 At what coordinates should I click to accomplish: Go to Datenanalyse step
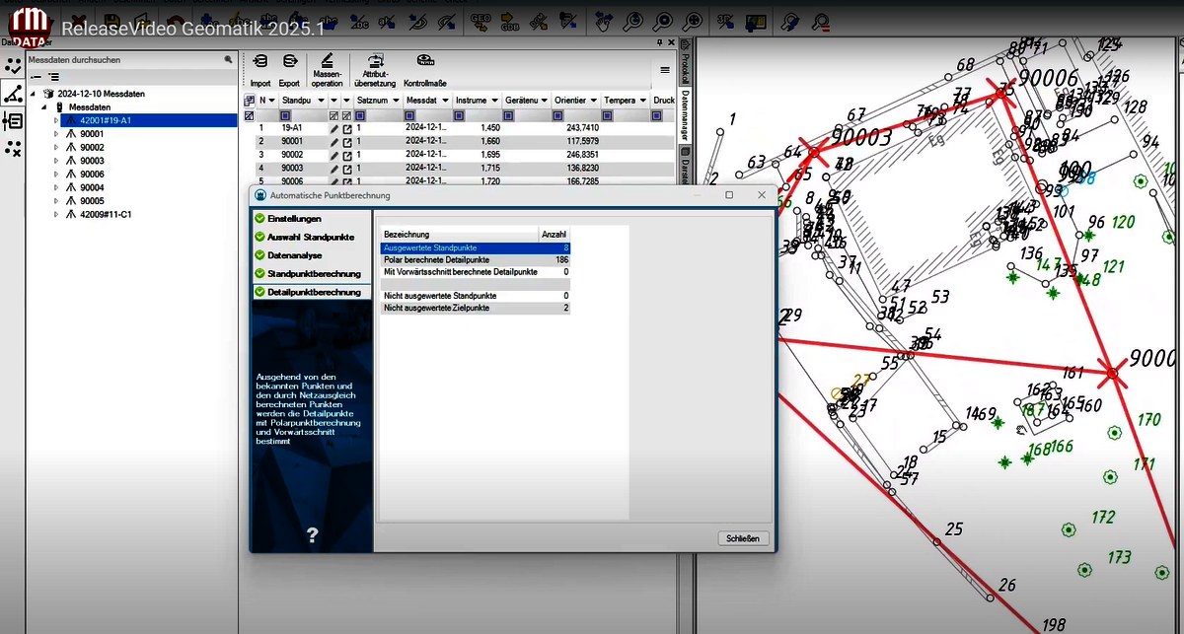point(311,255)
